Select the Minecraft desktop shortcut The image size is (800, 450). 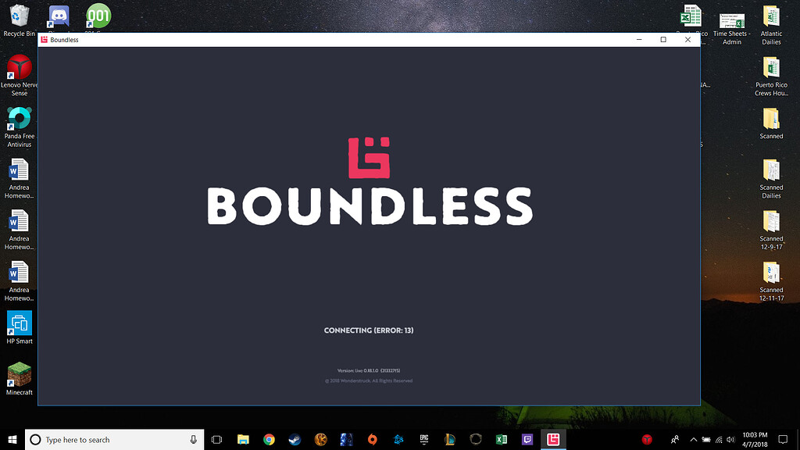[20, 379]
